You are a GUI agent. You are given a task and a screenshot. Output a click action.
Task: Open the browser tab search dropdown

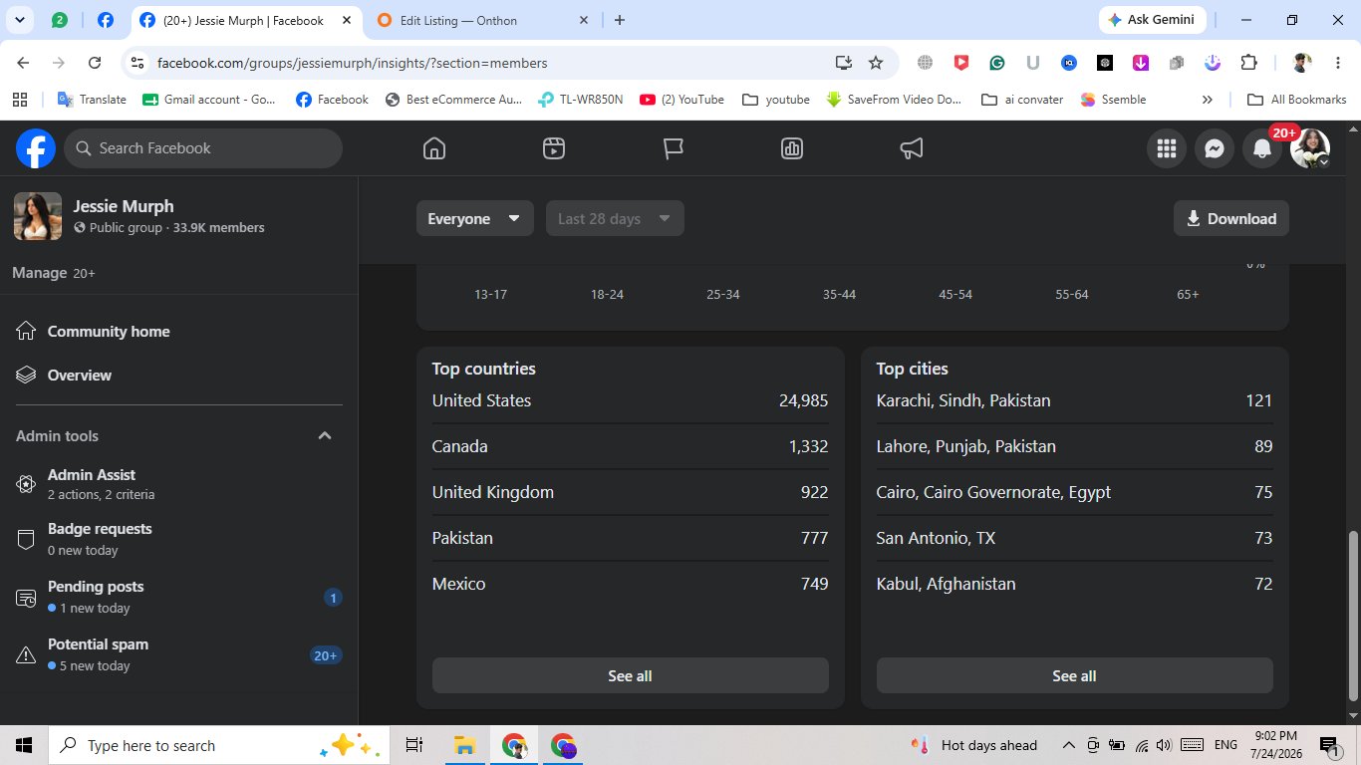click(x=20, y=20)
